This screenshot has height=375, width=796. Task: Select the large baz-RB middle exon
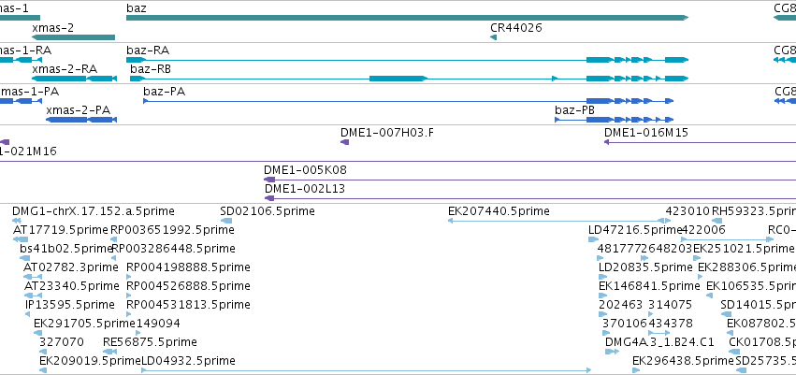tap(398, 79)
